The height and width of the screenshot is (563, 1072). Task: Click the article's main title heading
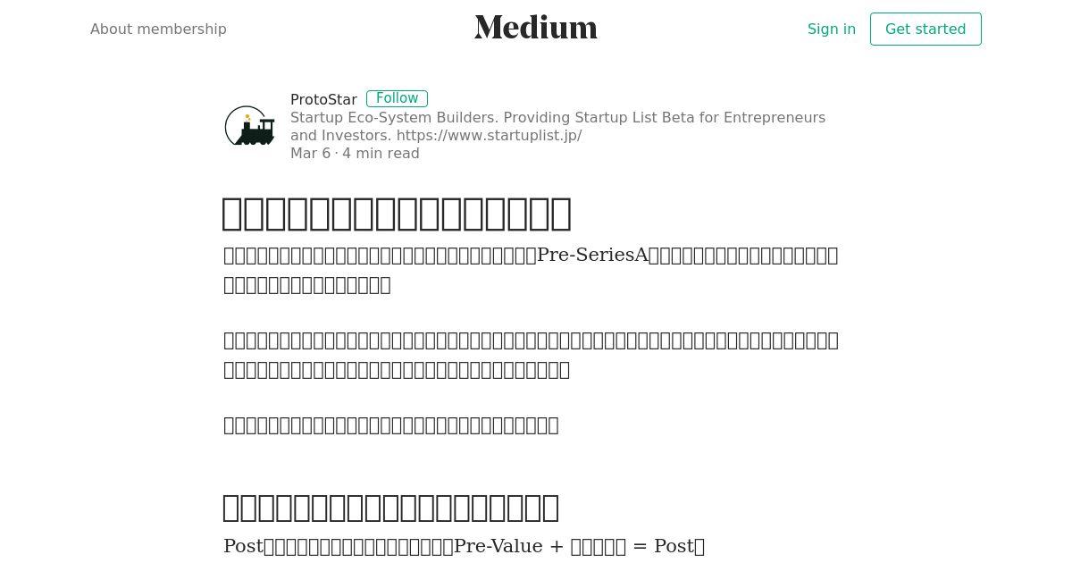click(x=397, y=214)
